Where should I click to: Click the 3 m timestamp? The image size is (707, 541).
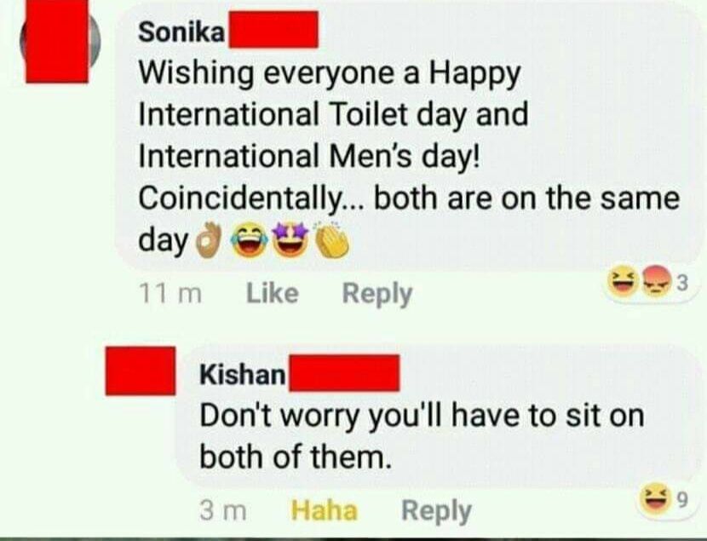pos(222,510)
